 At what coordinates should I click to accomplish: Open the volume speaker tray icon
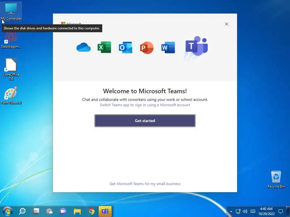coord(245,211)
